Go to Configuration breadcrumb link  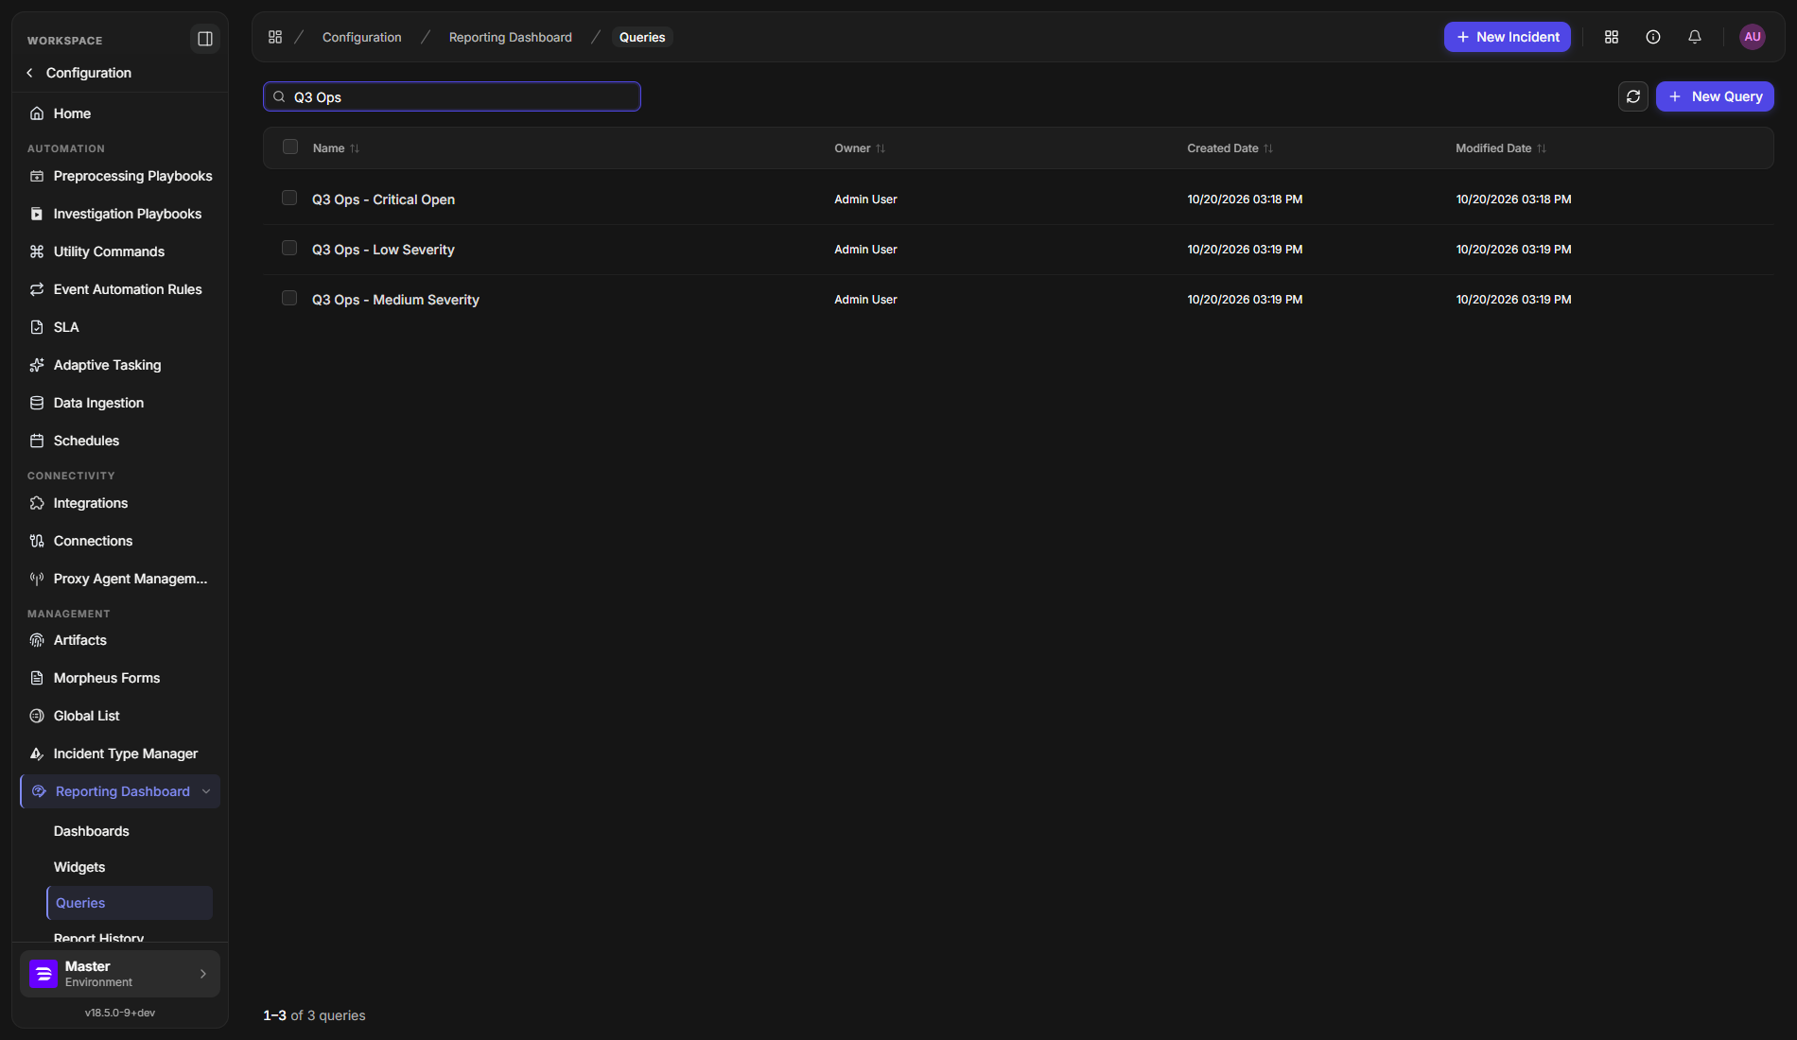point(362,37)
